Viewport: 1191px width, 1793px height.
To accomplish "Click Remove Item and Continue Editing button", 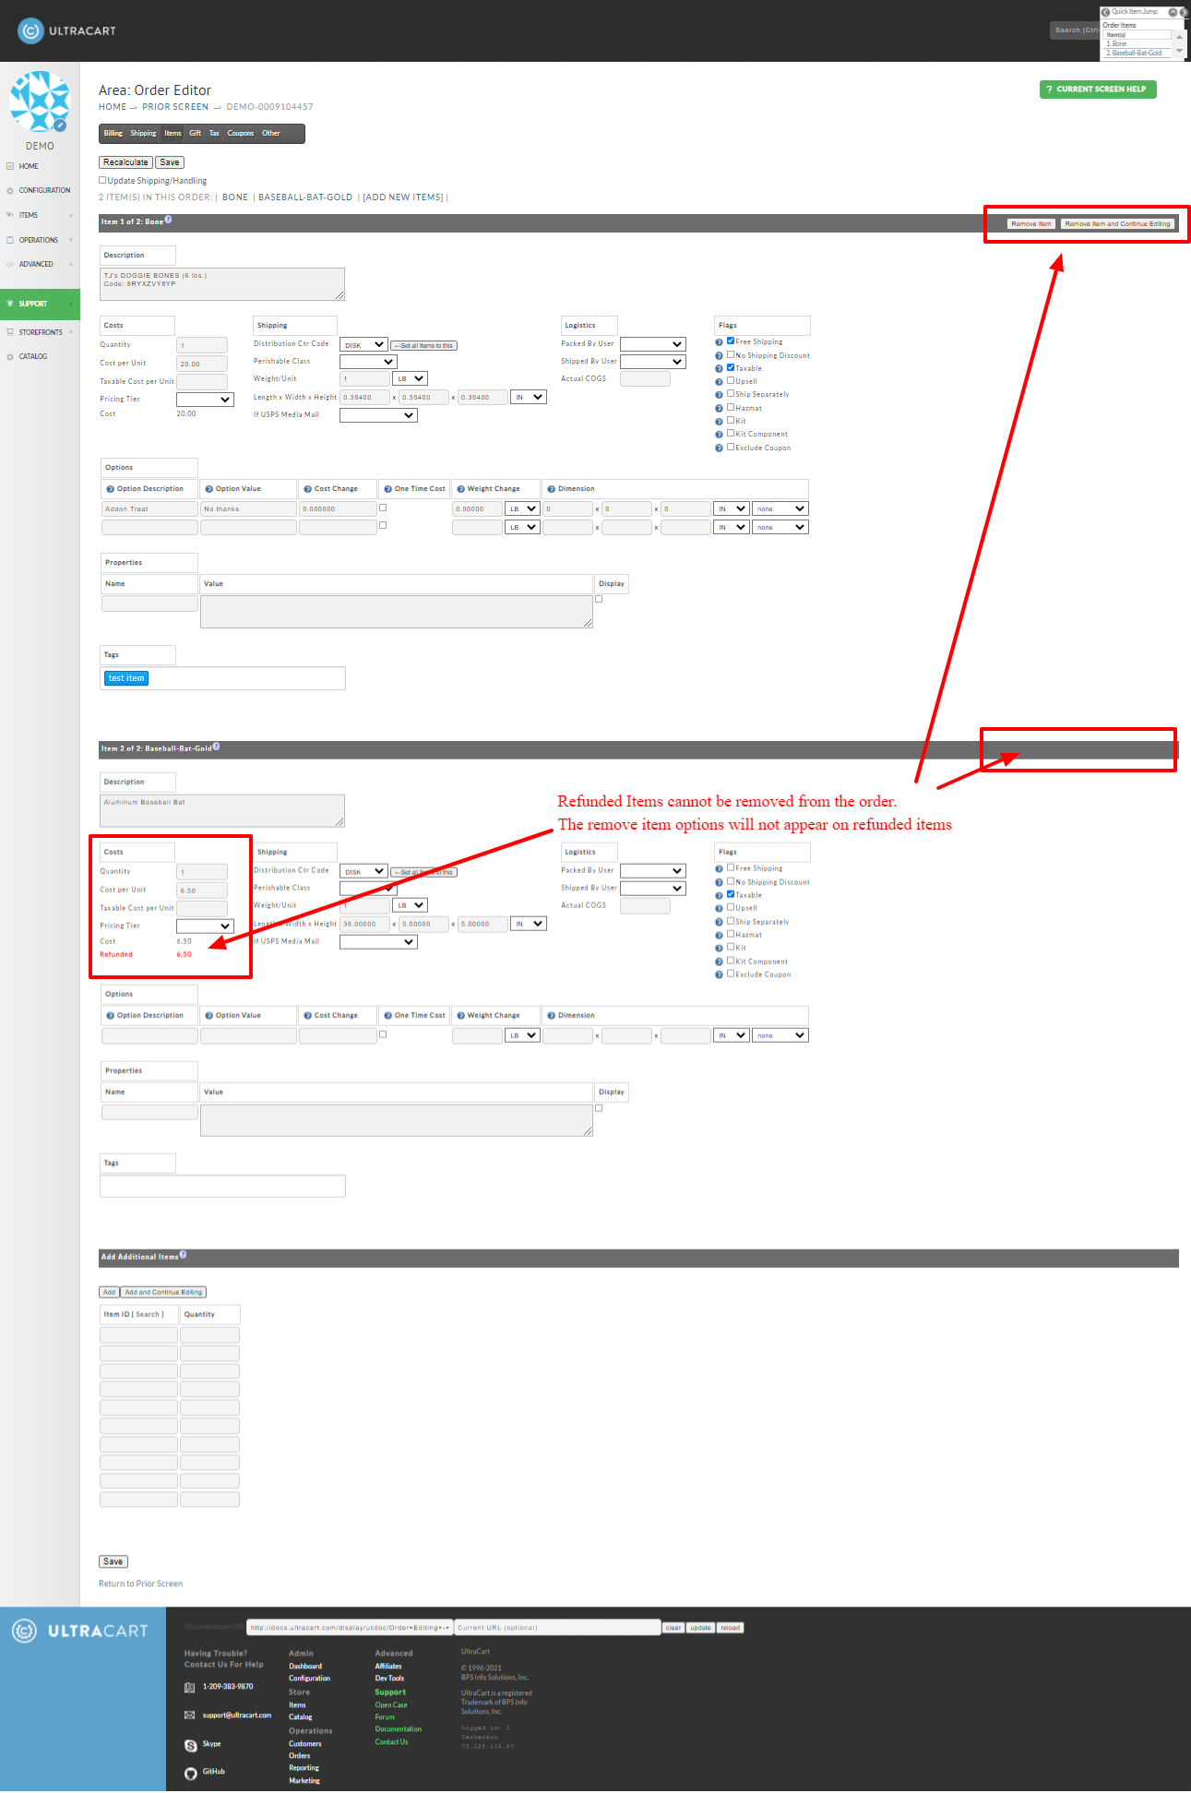I will pyautogui.click(x=1117, y=224).
